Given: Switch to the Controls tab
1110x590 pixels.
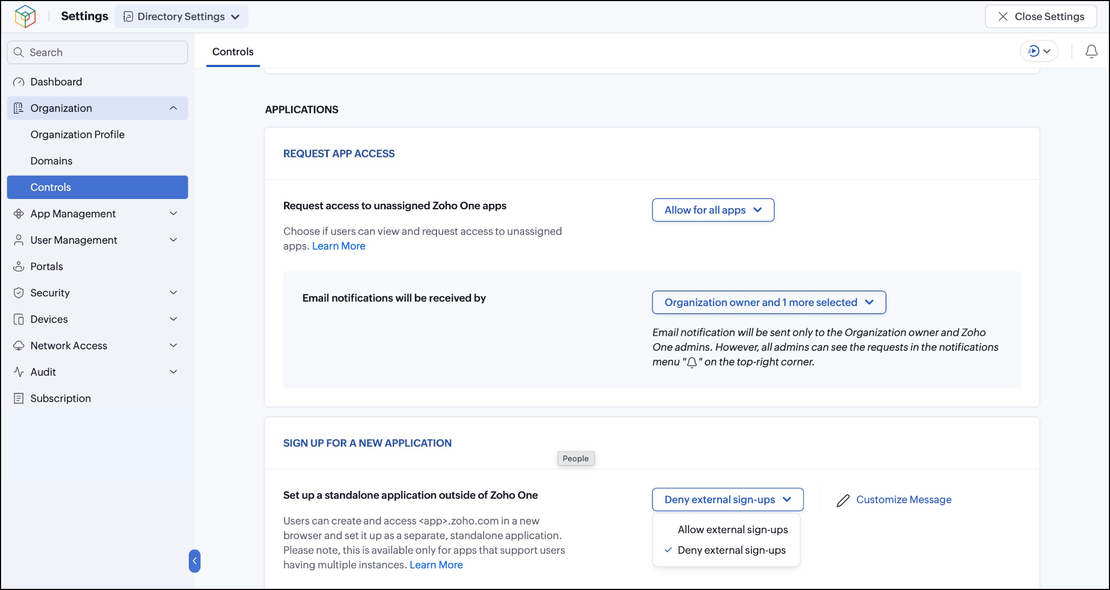Looking at the screenshot, I should point(233,52).
